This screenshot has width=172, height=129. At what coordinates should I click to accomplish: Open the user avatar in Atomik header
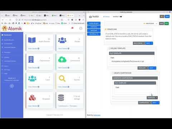tap(81, 28)
